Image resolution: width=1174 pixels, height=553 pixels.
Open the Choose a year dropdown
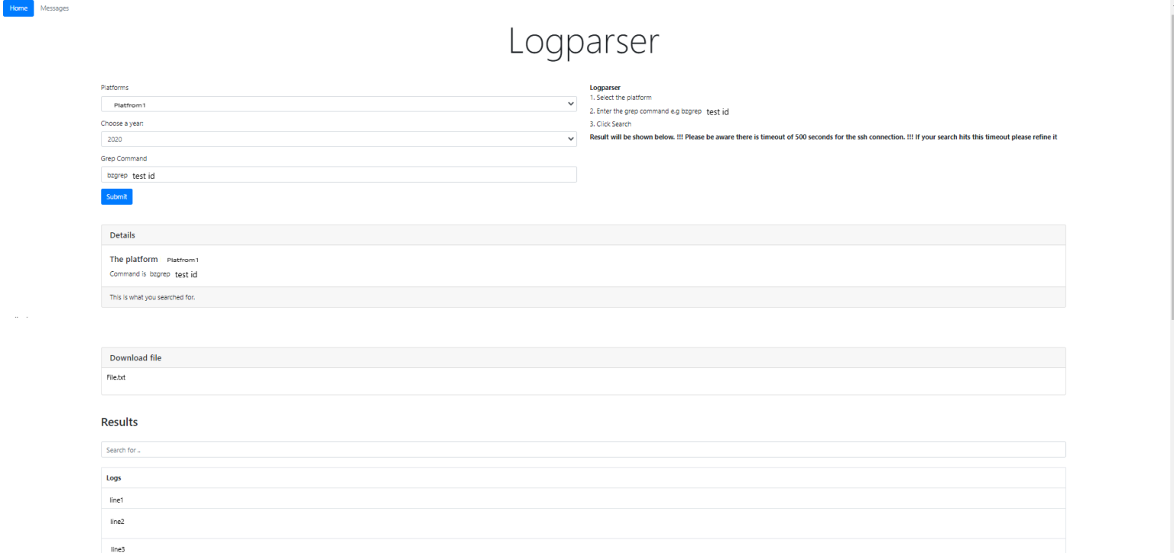pos(338,139)
